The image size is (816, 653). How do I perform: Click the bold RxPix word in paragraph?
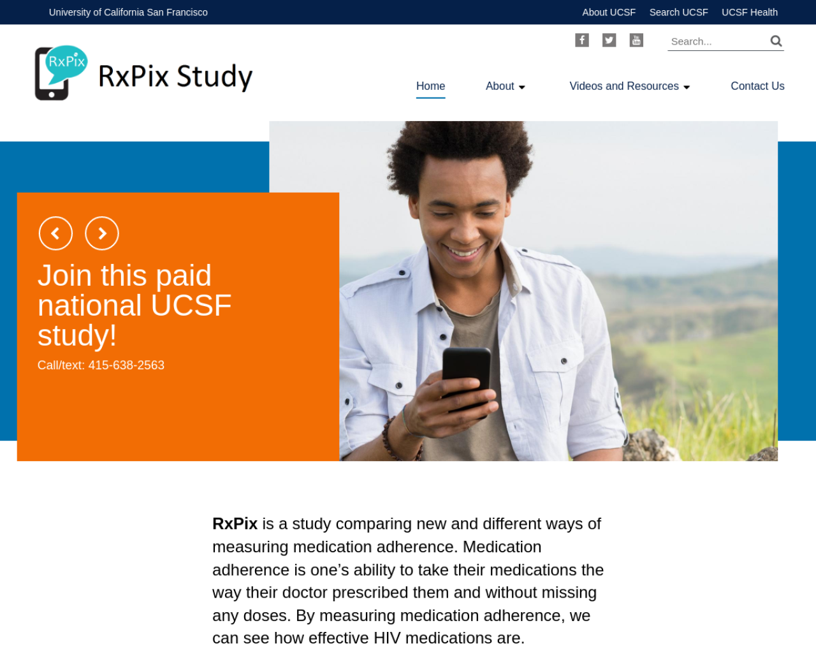click(235, 524)
